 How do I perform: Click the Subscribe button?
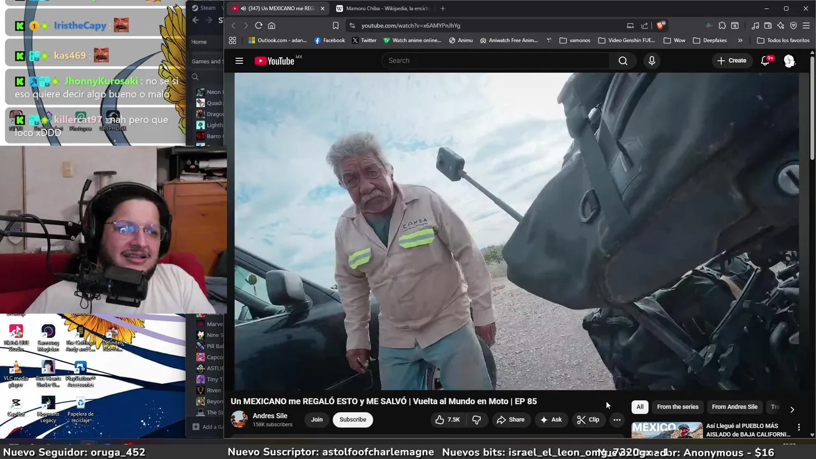tap(353, 419)
